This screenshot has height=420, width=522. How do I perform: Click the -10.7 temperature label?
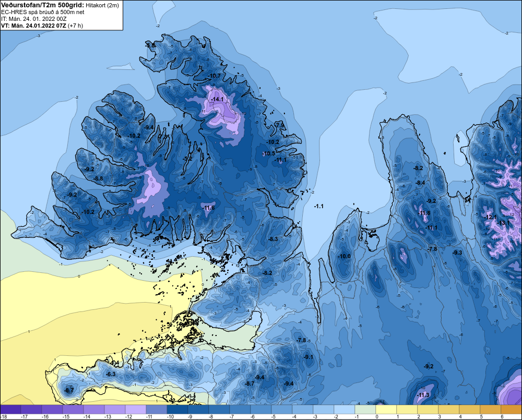(x=215, y=76)
